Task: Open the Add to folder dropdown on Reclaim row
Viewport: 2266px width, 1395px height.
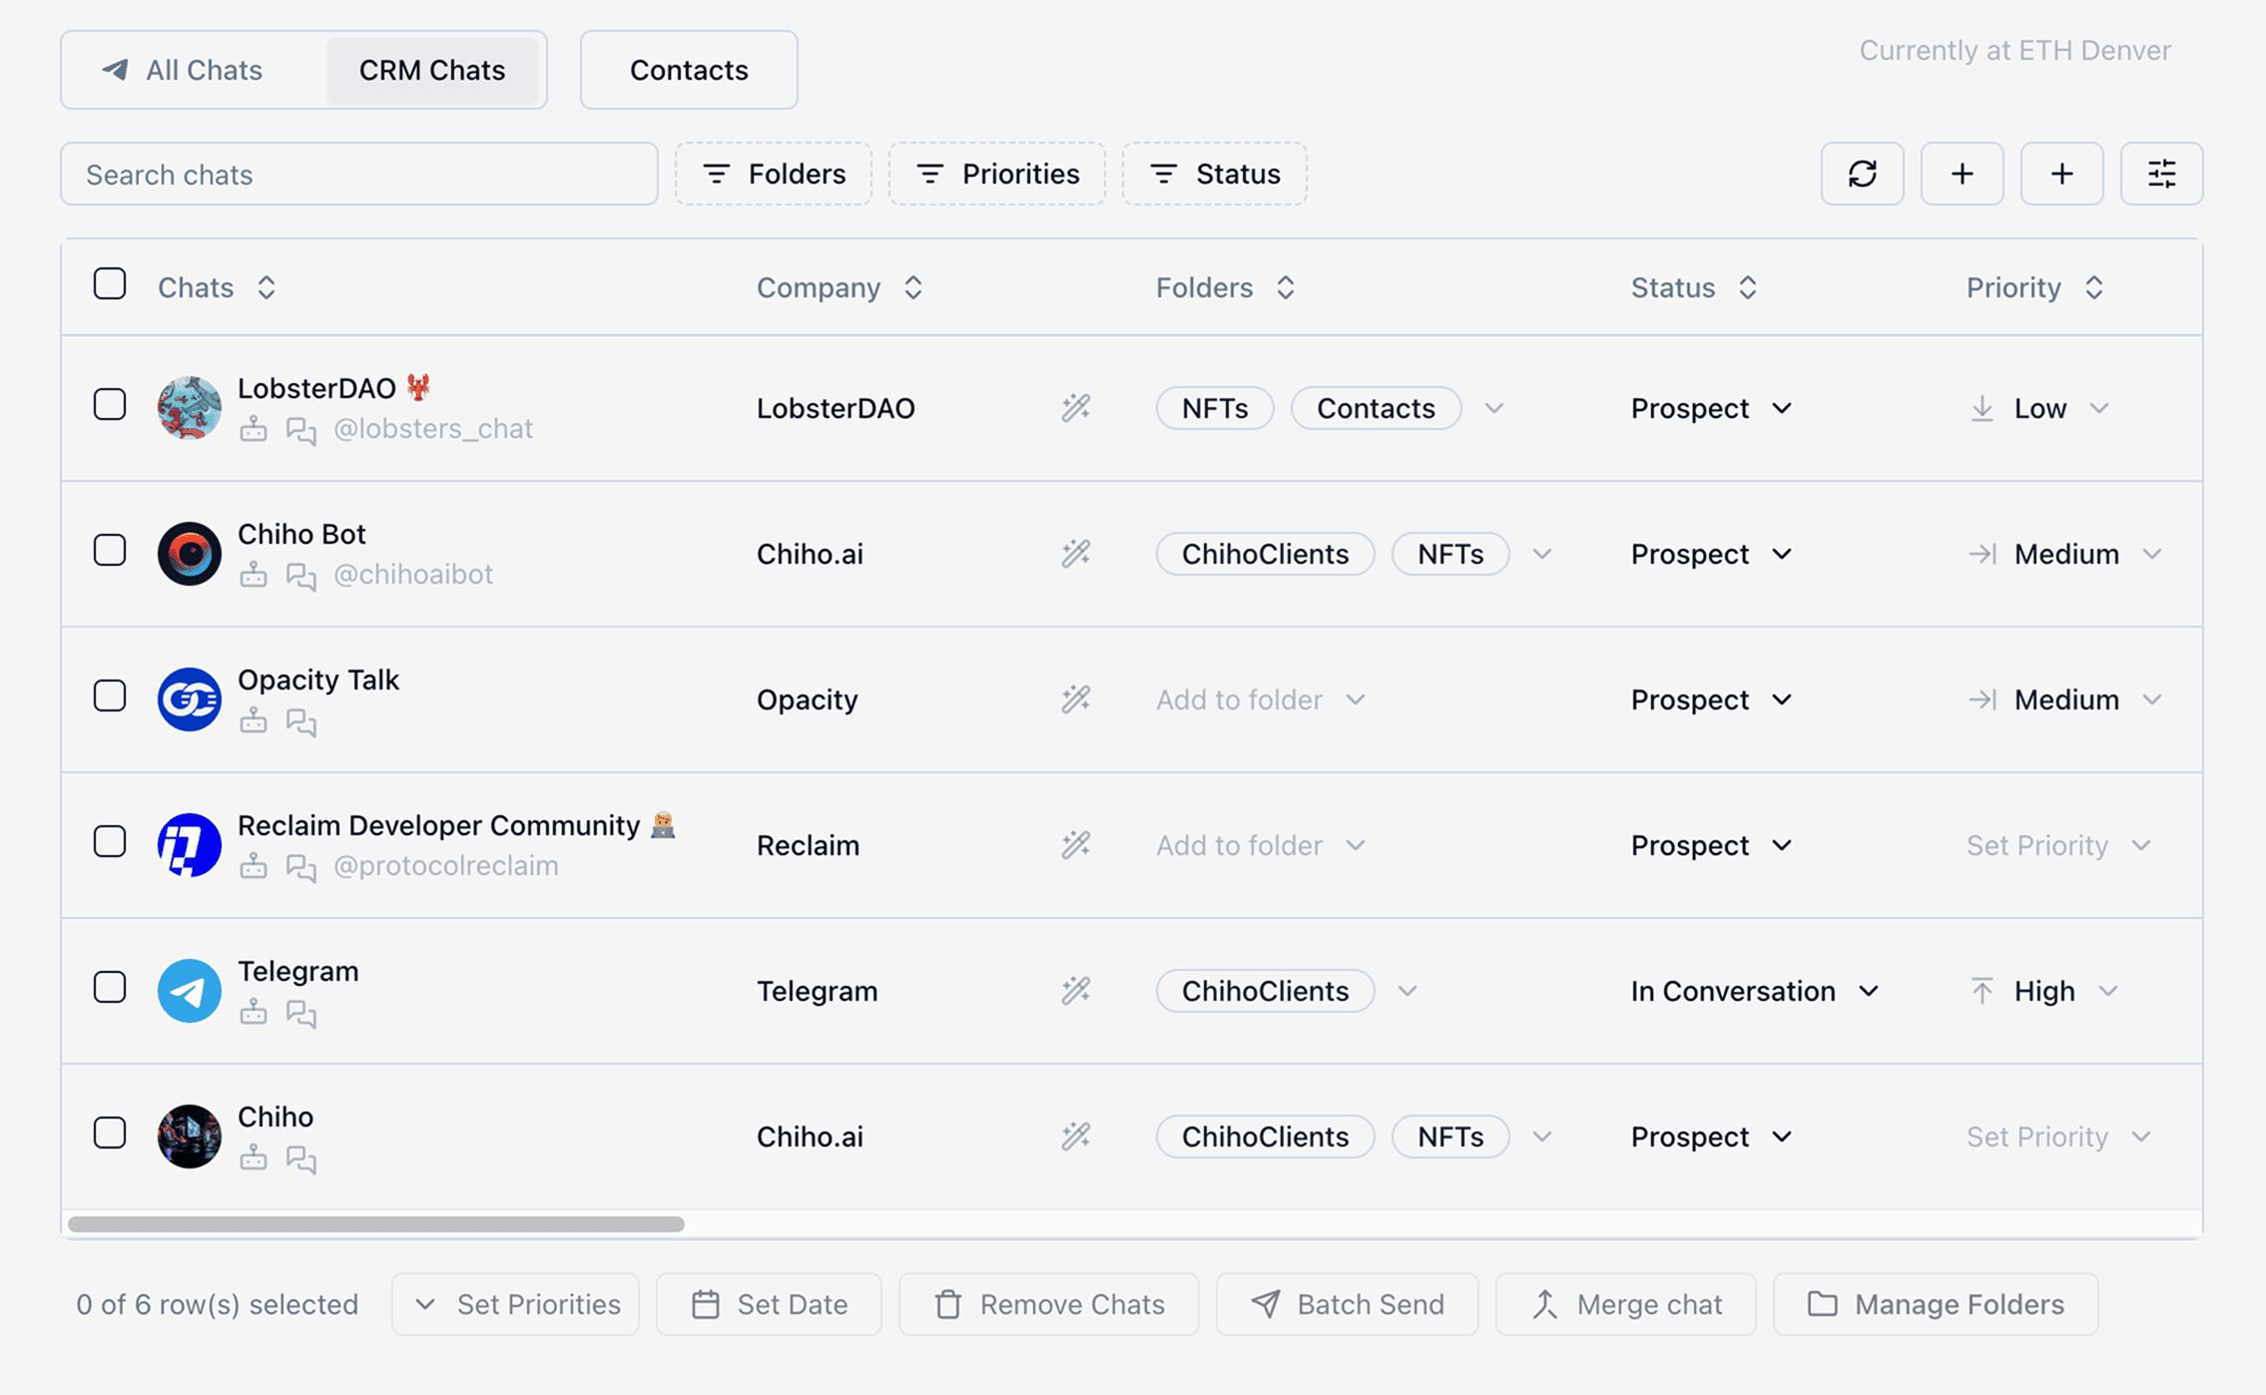Action: [1259, 845]
